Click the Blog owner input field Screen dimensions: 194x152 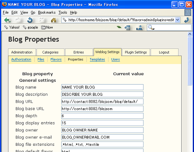(x=102, y=130)
